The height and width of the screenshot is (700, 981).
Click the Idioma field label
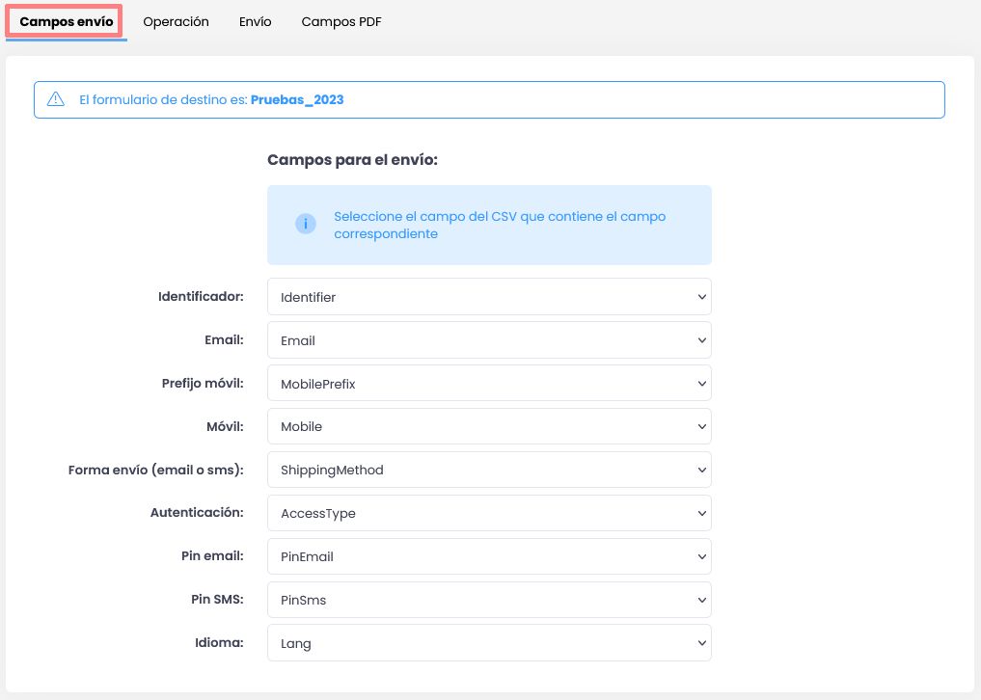[217, 643]
